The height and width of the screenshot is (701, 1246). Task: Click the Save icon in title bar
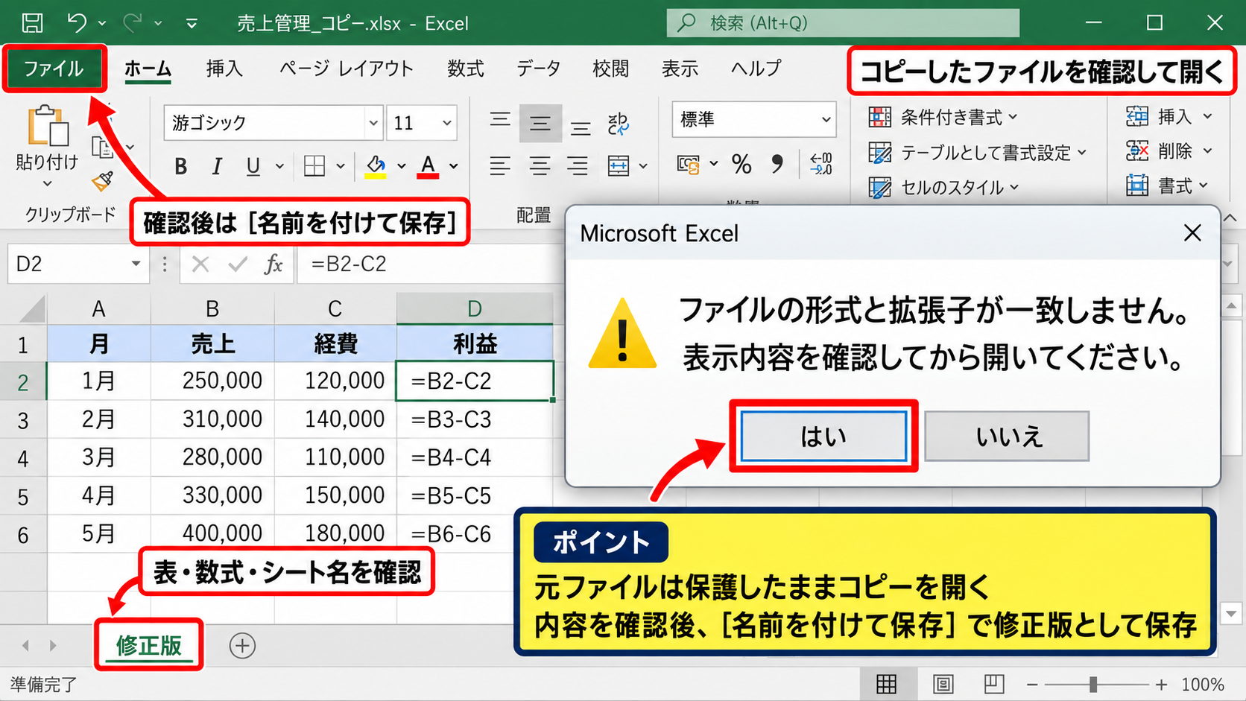32,23
